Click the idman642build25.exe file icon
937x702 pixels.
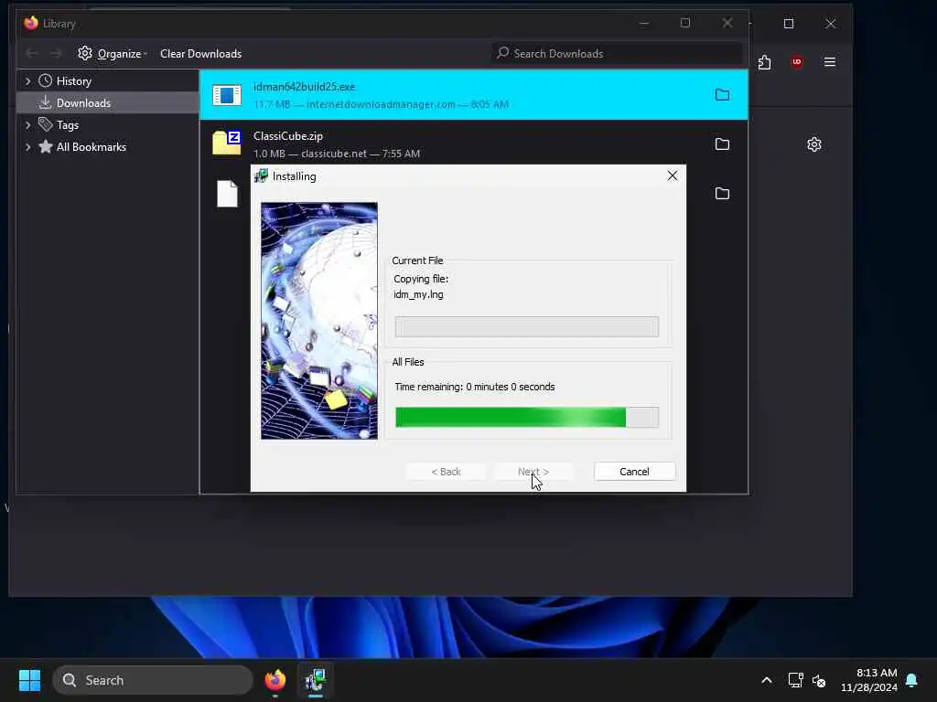pos(227,95)
